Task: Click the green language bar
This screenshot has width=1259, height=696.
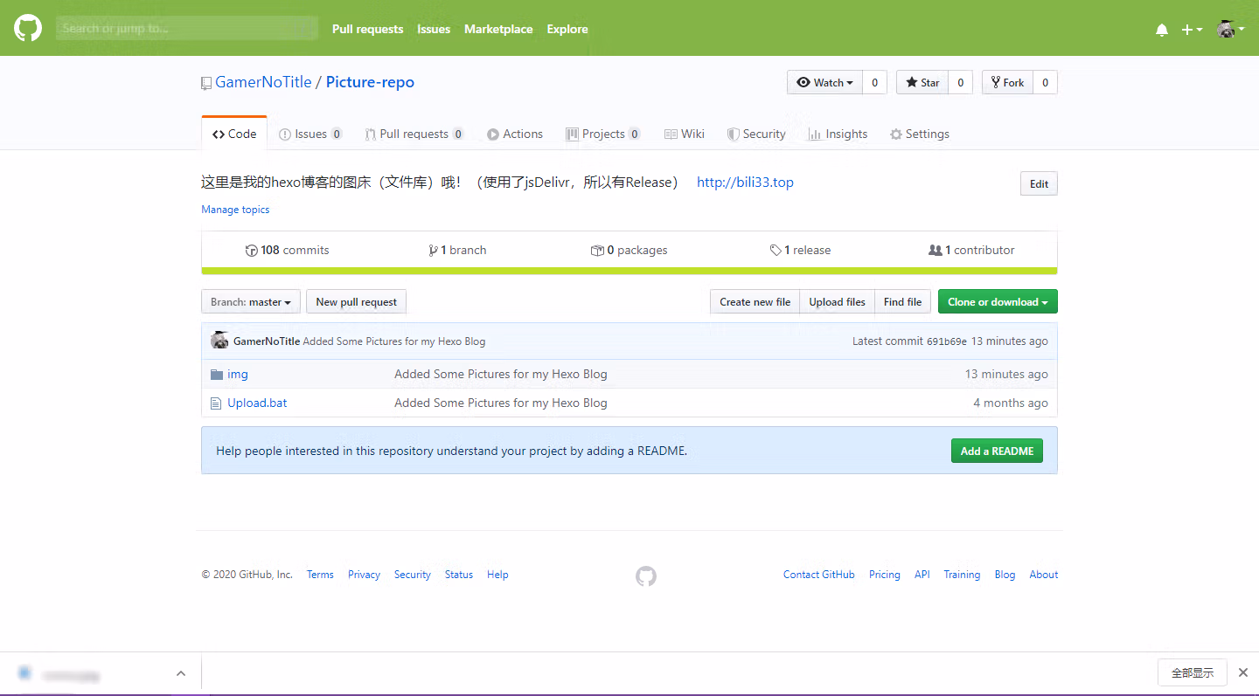Action: click(x=629, y=271)
